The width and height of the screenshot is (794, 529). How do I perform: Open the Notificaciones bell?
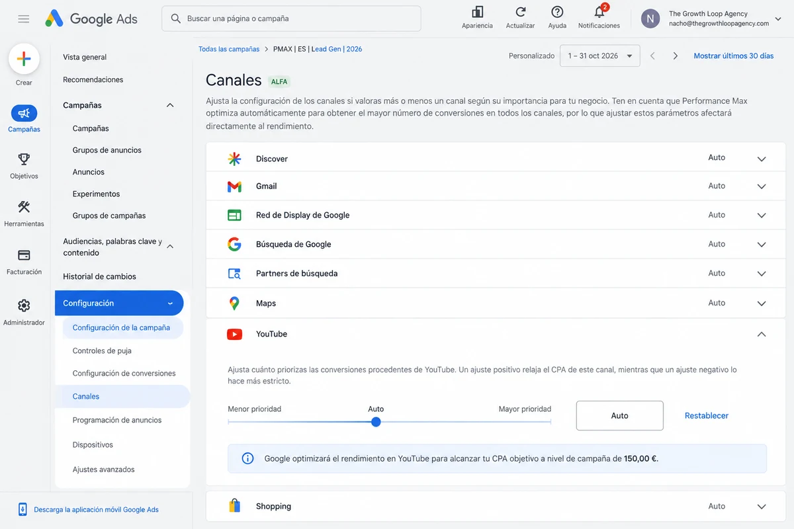[599, 12]
